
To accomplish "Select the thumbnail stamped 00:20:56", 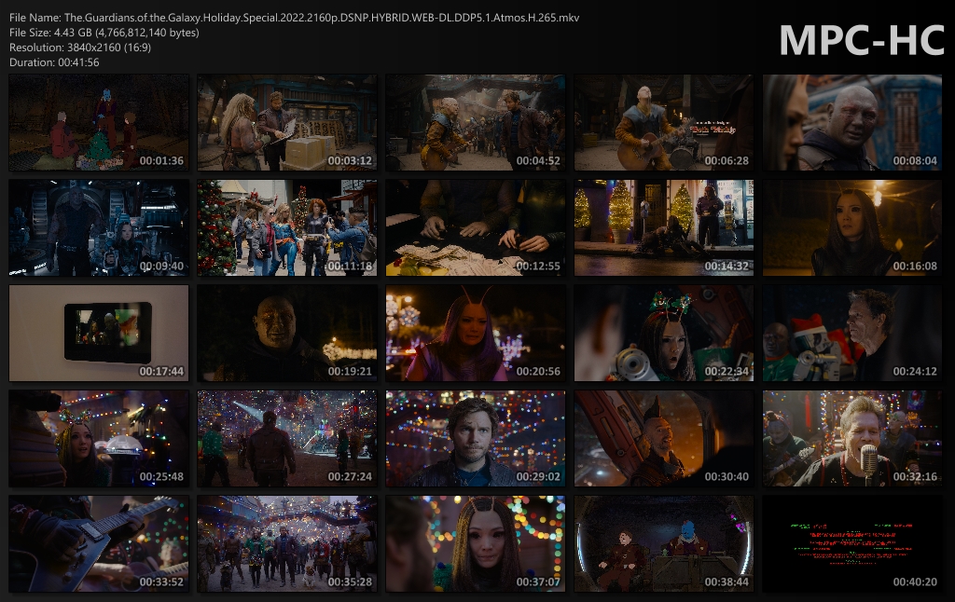I will pyautogui.click(x=476, y=333).
